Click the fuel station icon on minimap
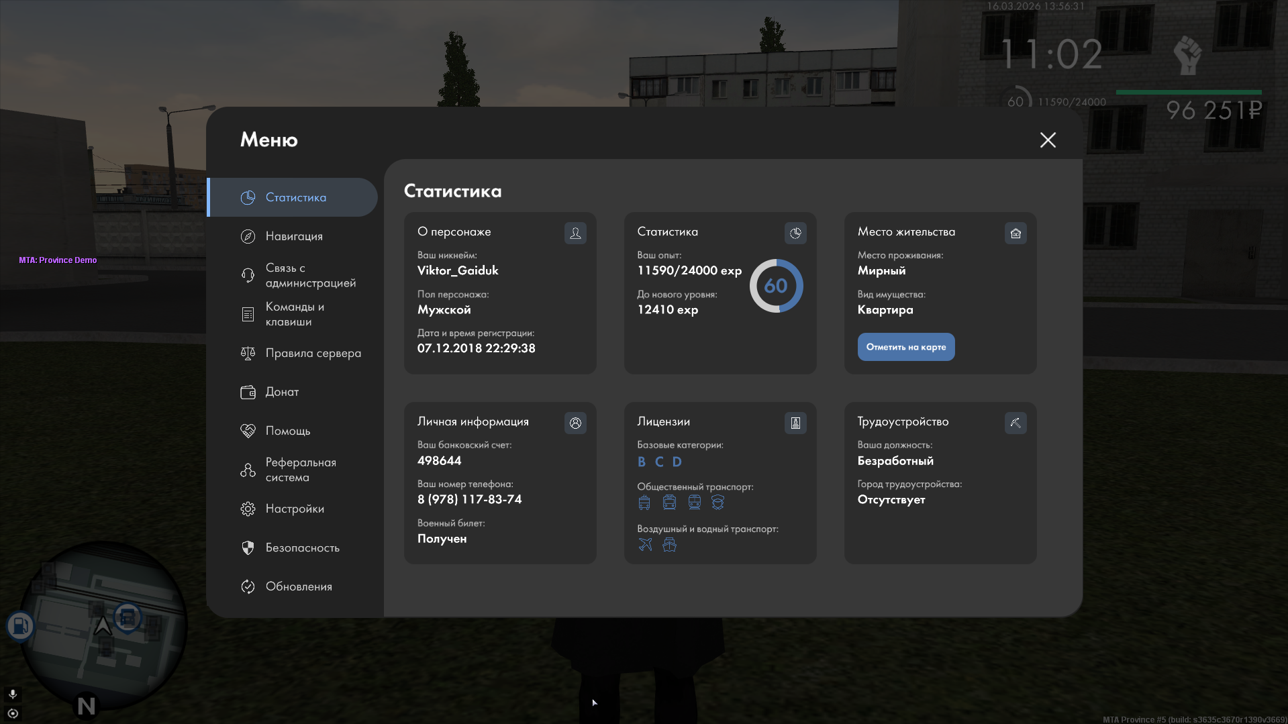This screenshot has width=1288, height=724. [20, 625]
